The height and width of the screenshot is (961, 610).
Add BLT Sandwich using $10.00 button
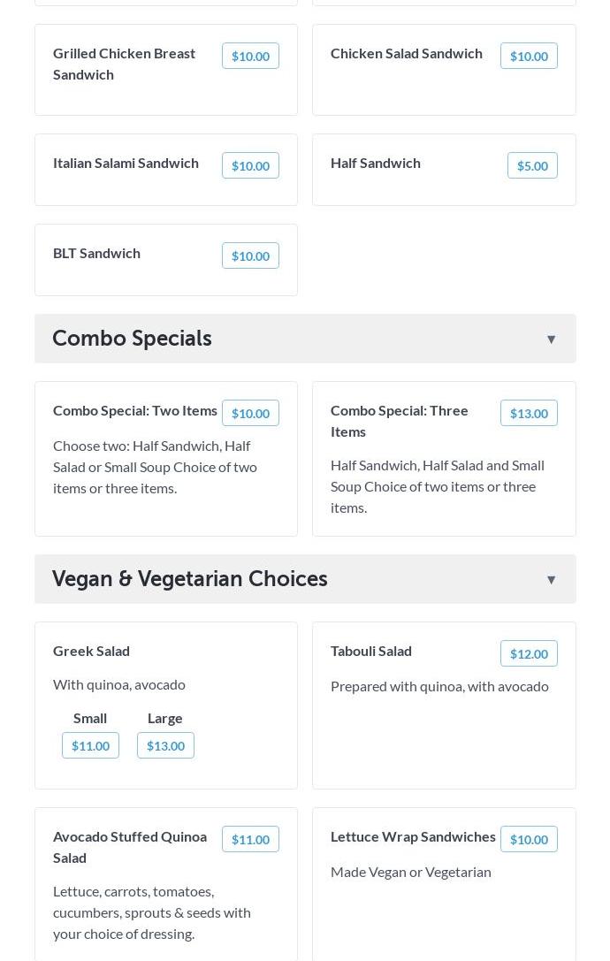250,256
